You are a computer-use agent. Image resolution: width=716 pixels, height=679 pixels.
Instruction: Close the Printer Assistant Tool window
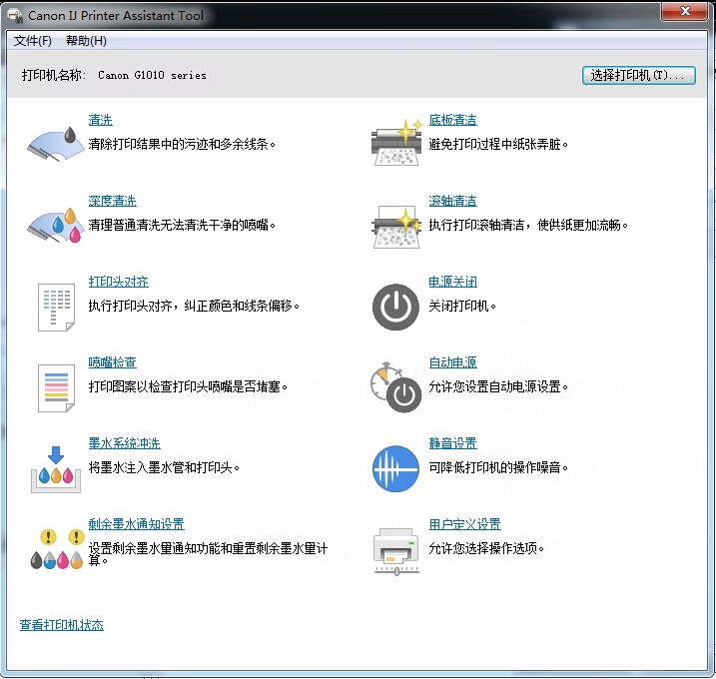685,11
